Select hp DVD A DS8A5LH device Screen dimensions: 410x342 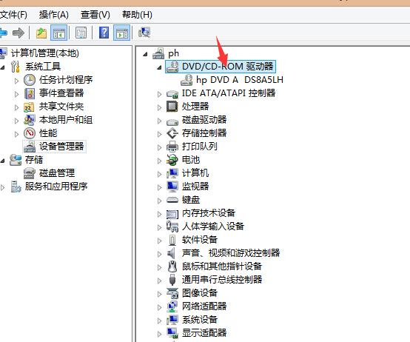click(x=240, y=79)
